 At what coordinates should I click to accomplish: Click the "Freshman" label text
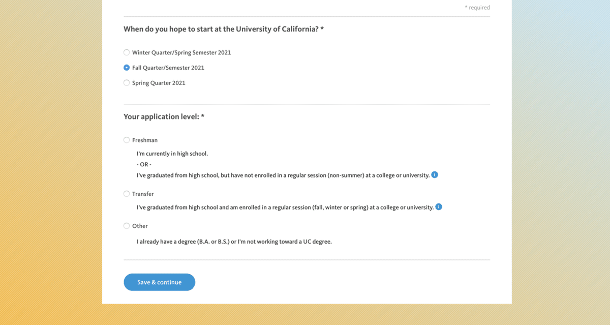[145, 140]
